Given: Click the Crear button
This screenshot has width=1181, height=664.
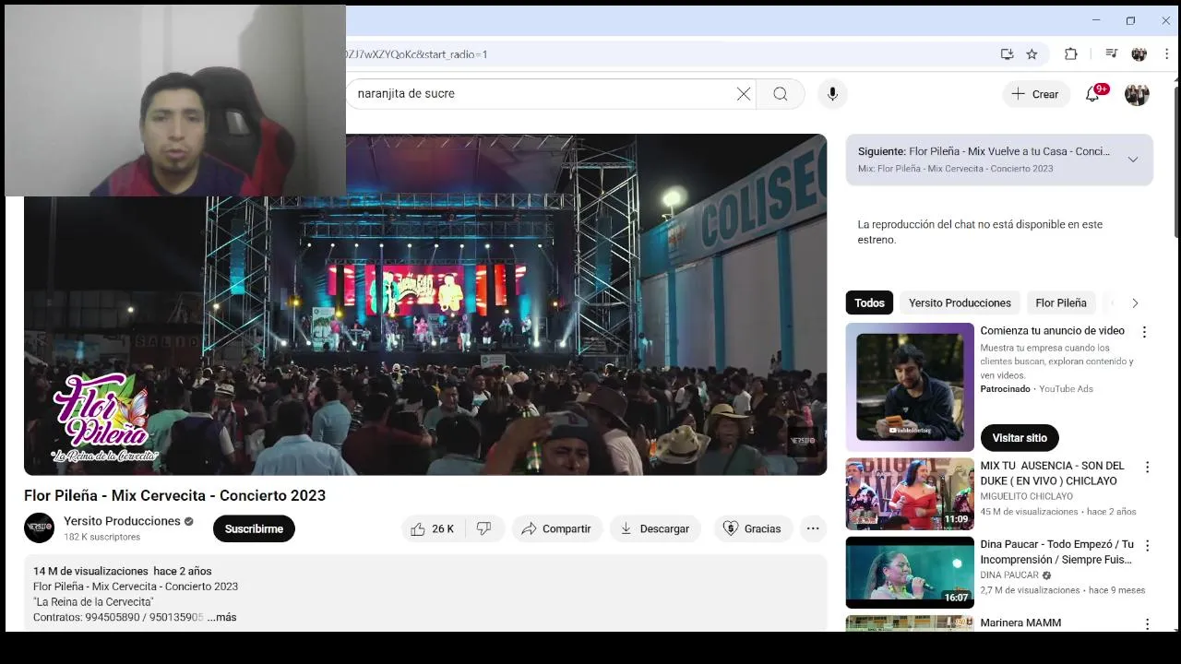Looking at the screenshot, I should pos(1035,94).
